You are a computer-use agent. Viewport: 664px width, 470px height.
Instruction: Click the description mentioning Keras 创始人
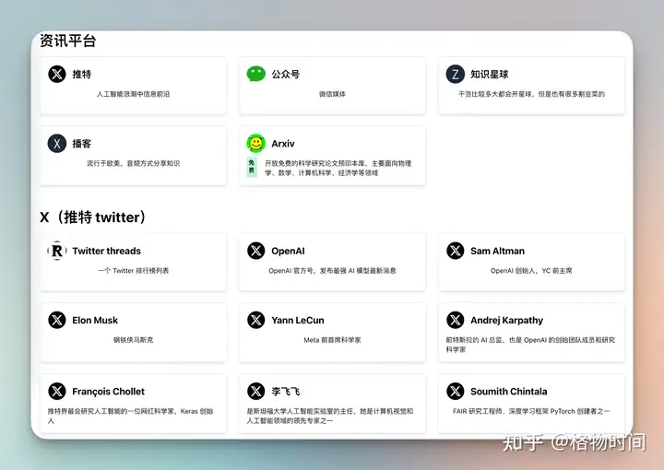pyautogui.click(x=130, y=416)
